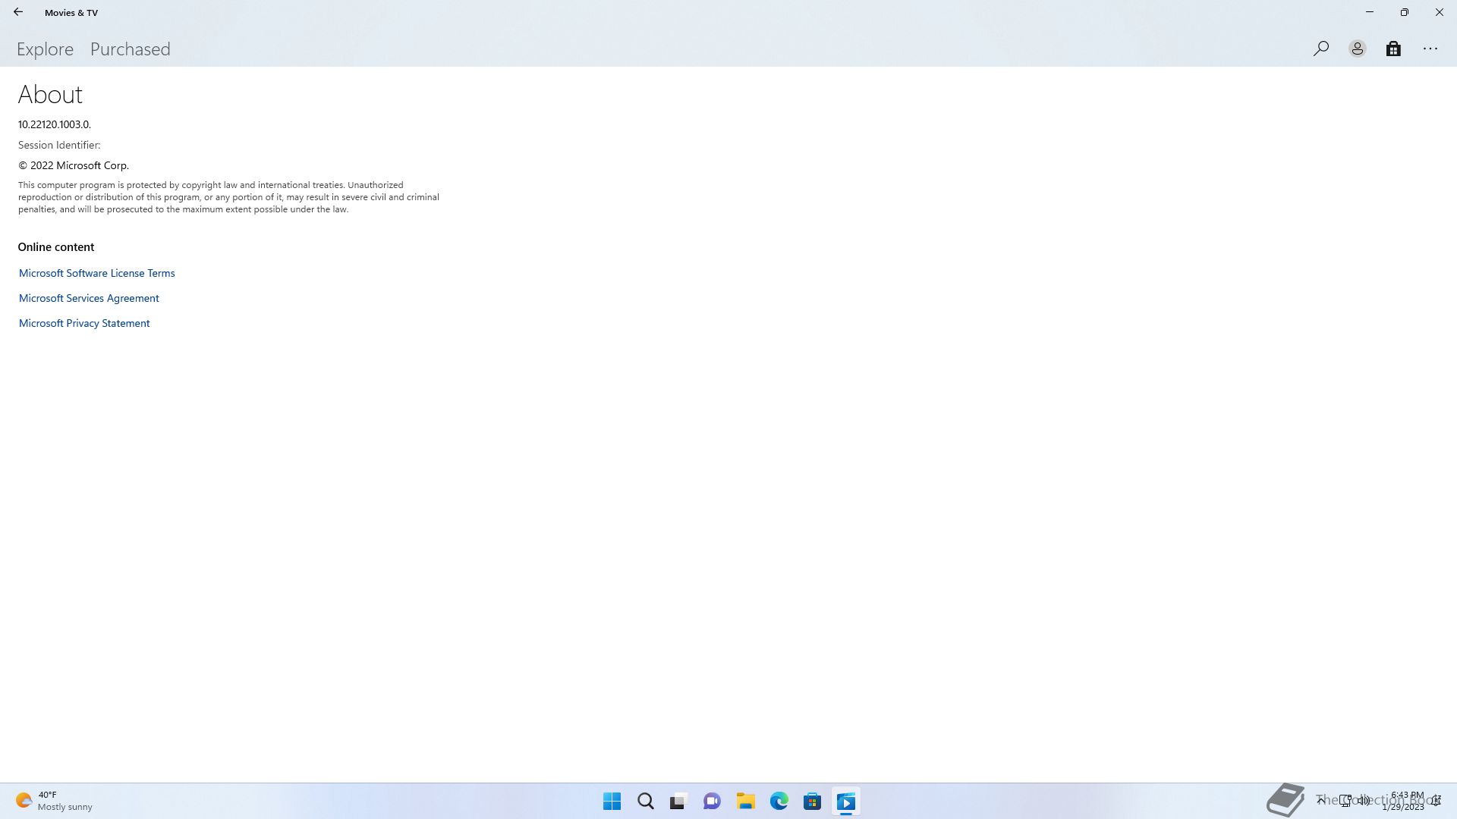1457x819 pixels.
Task: Click the Session Identifier label
Action: tap(59, 145)
